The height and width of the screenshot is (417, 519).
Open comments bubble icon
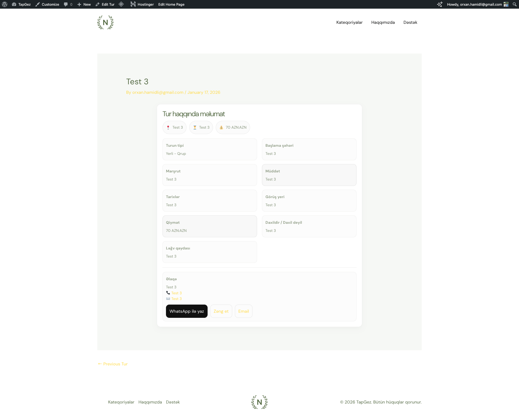coord(66,4)
